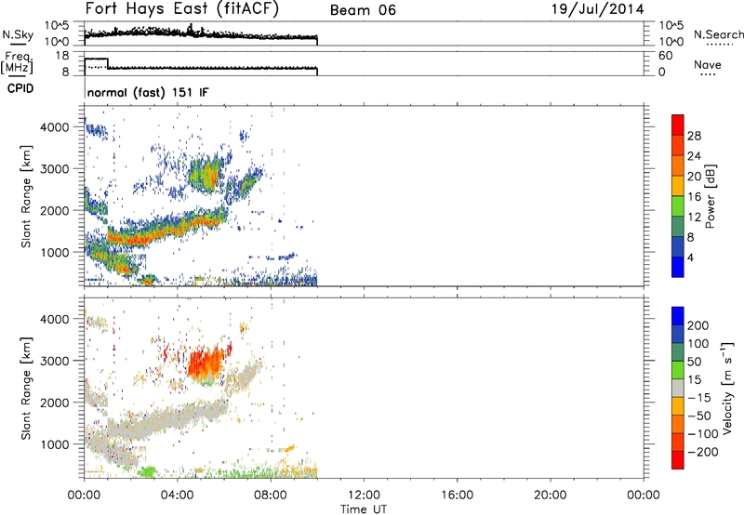Click the '60' Nave axis value
The height and width of the screenshot is (515, 744).
tap(665, 56)
